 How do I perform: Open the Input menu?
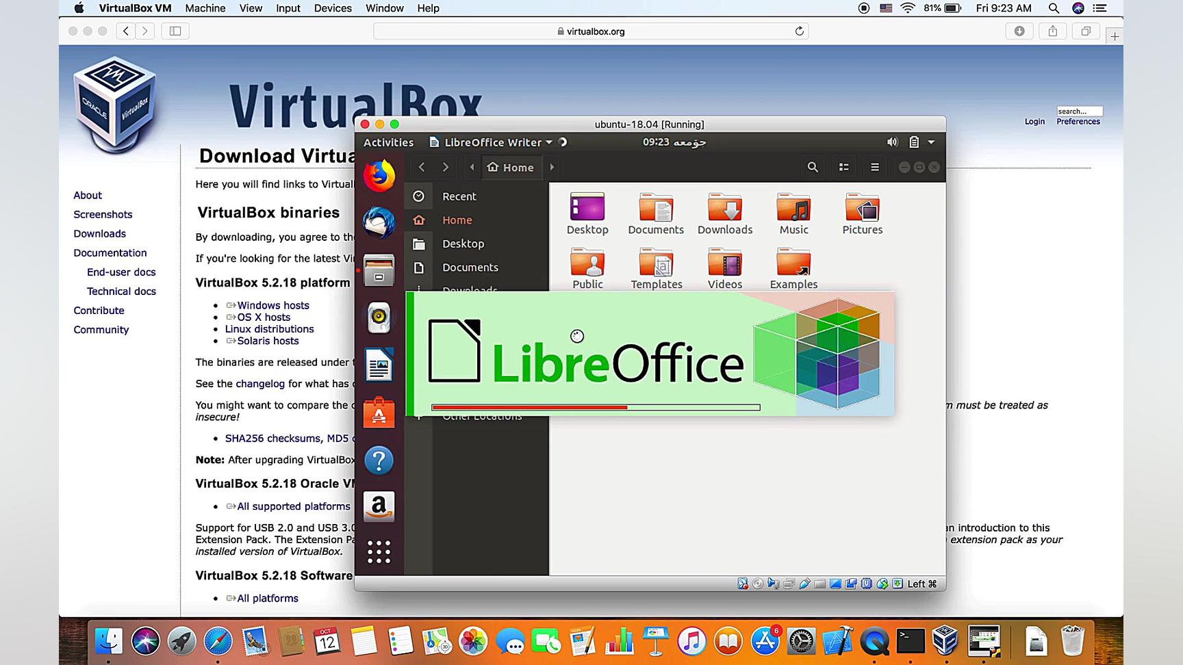[x=288, y=8]
